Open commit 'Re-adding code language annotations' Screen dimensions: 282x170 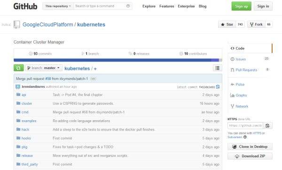pyautogui.click(x=81, y=121)
